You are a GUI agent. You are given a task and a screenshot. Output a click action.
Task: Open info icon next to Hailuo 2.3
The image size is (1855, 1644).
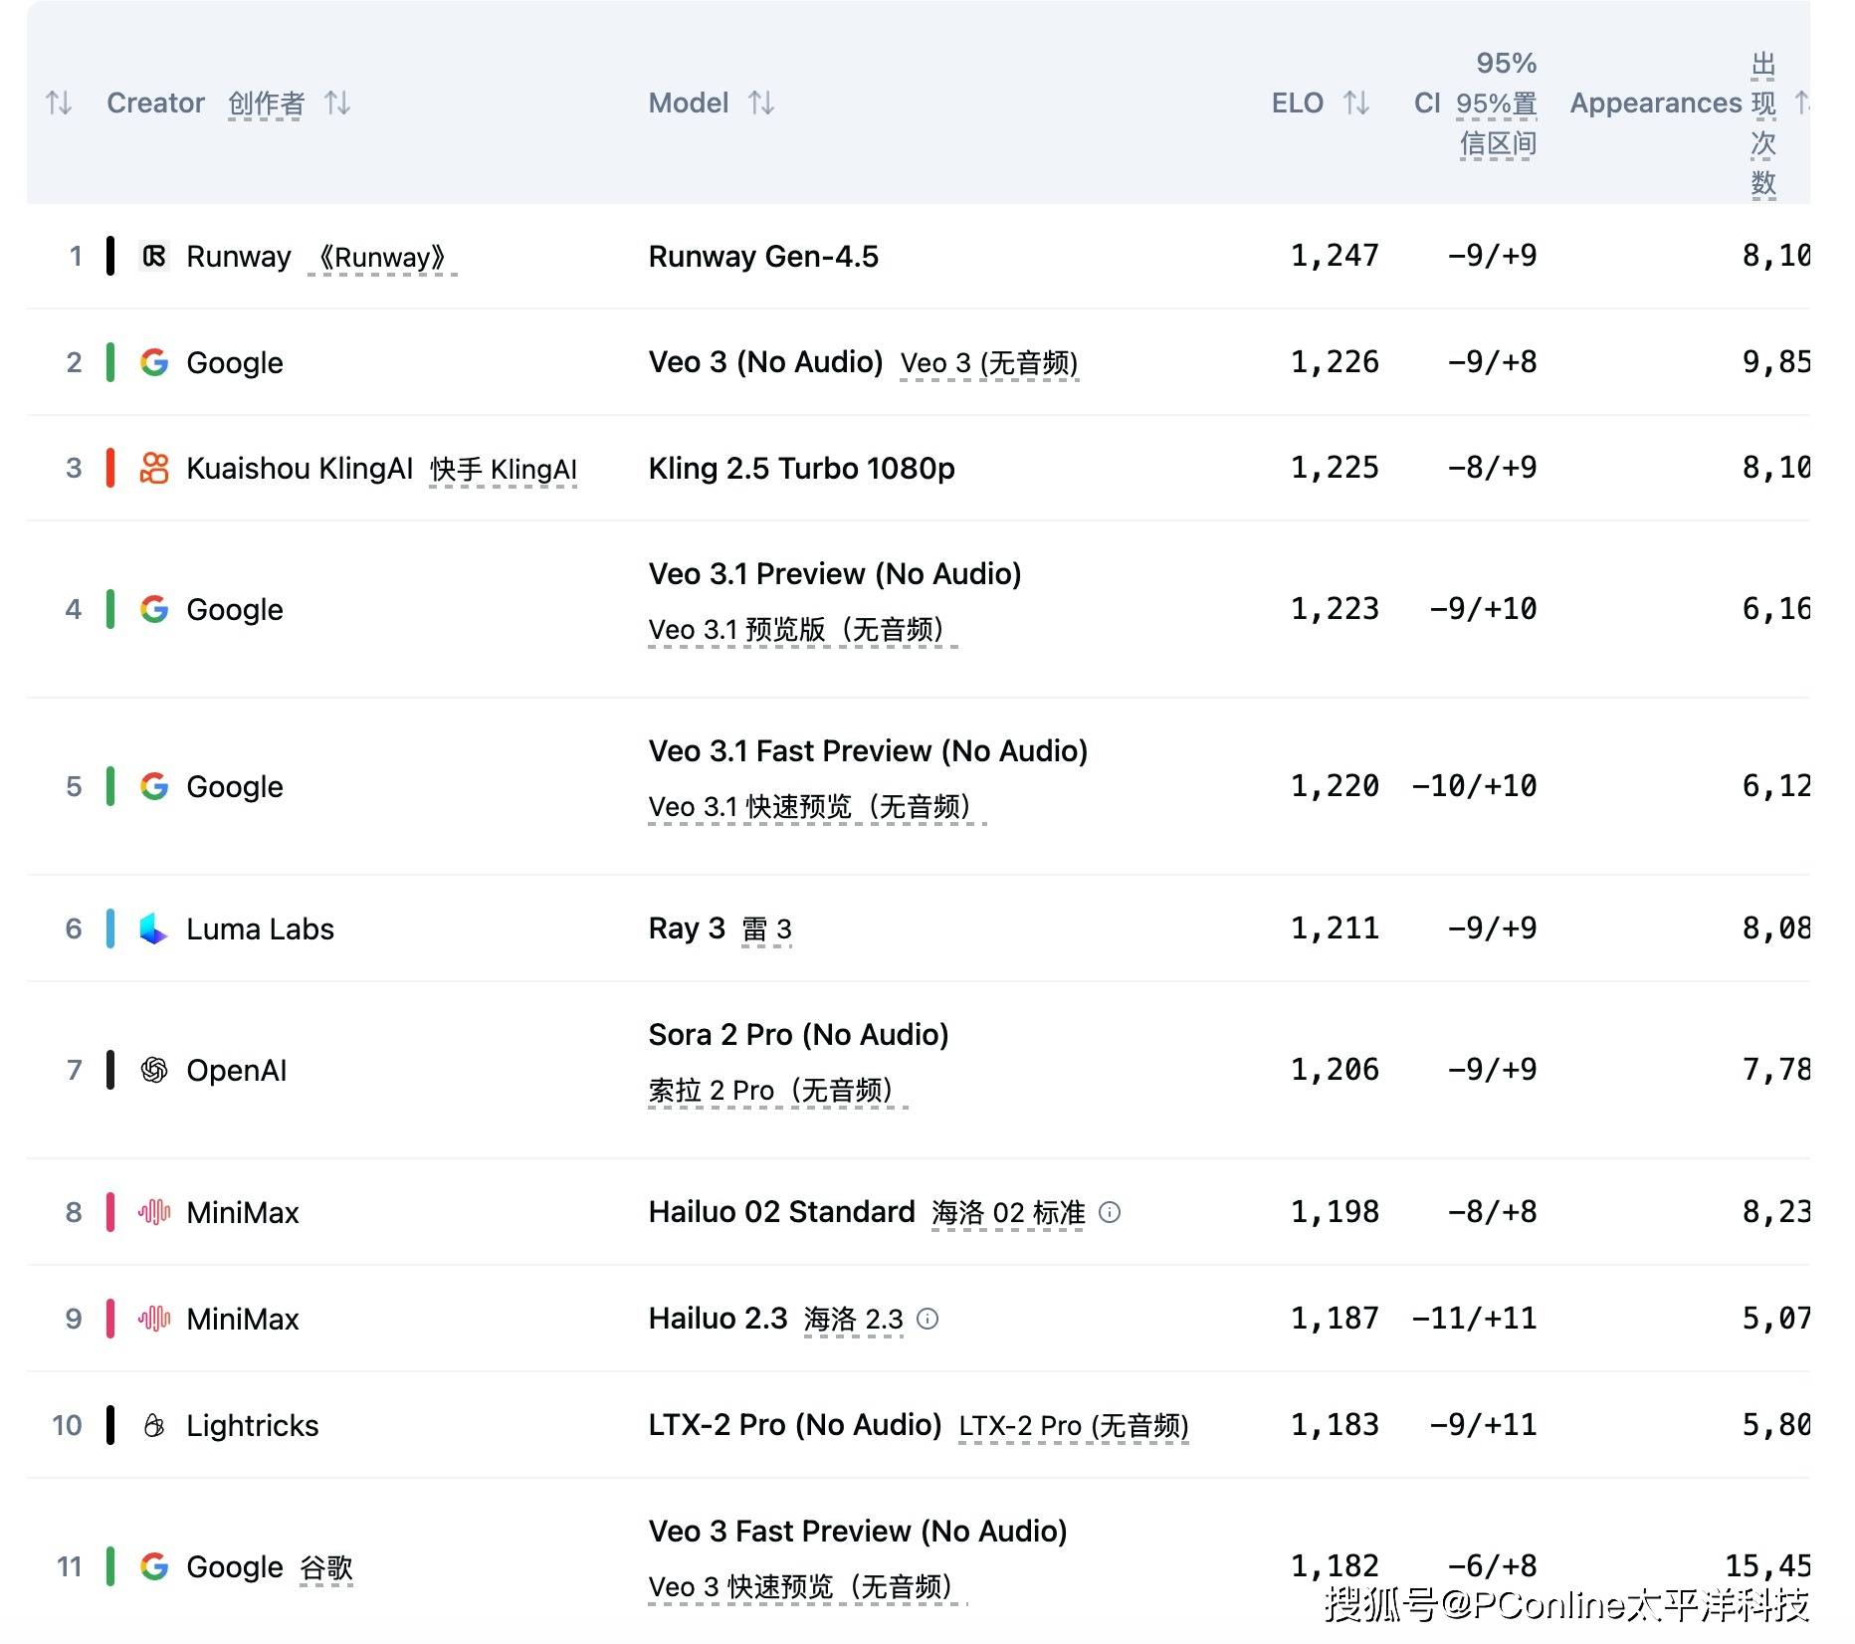click(x=927, y=1319)
